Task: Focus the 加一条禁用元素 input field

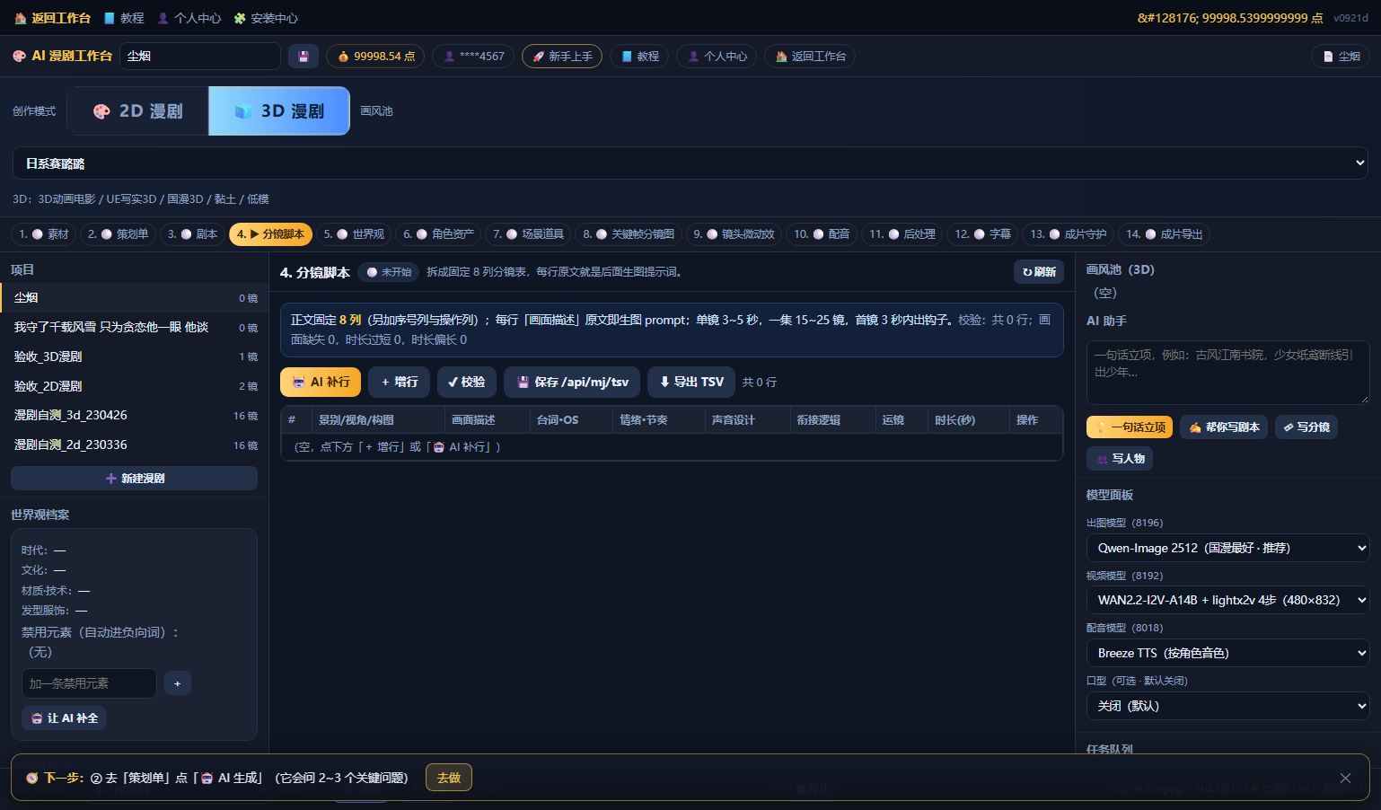Action: [x=89, y=683]
